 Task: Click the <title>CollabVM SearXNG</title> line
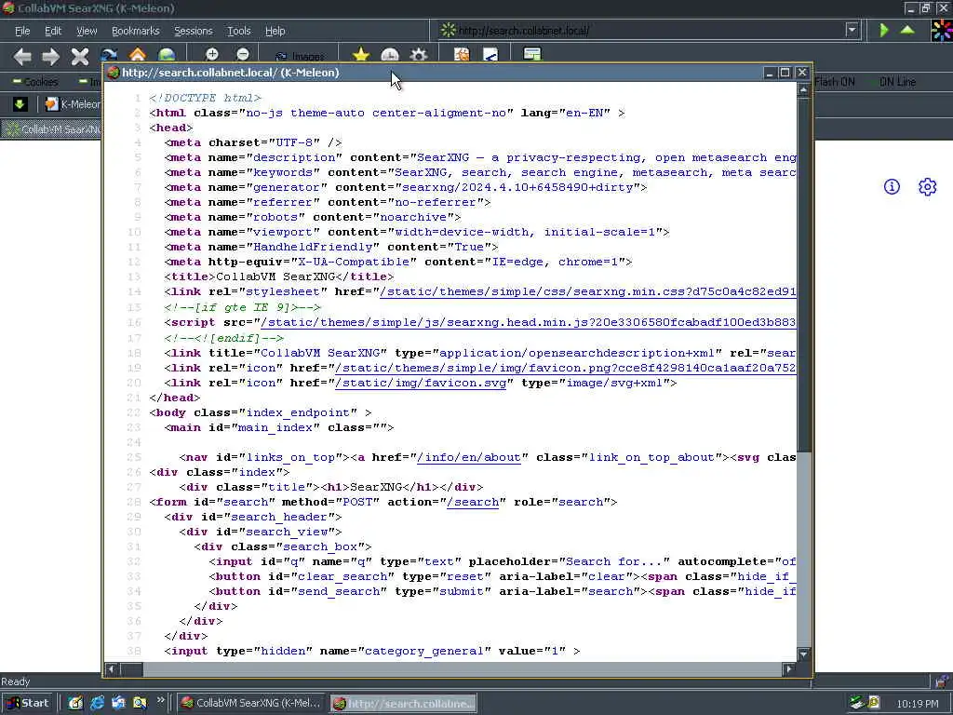[279, 277]
